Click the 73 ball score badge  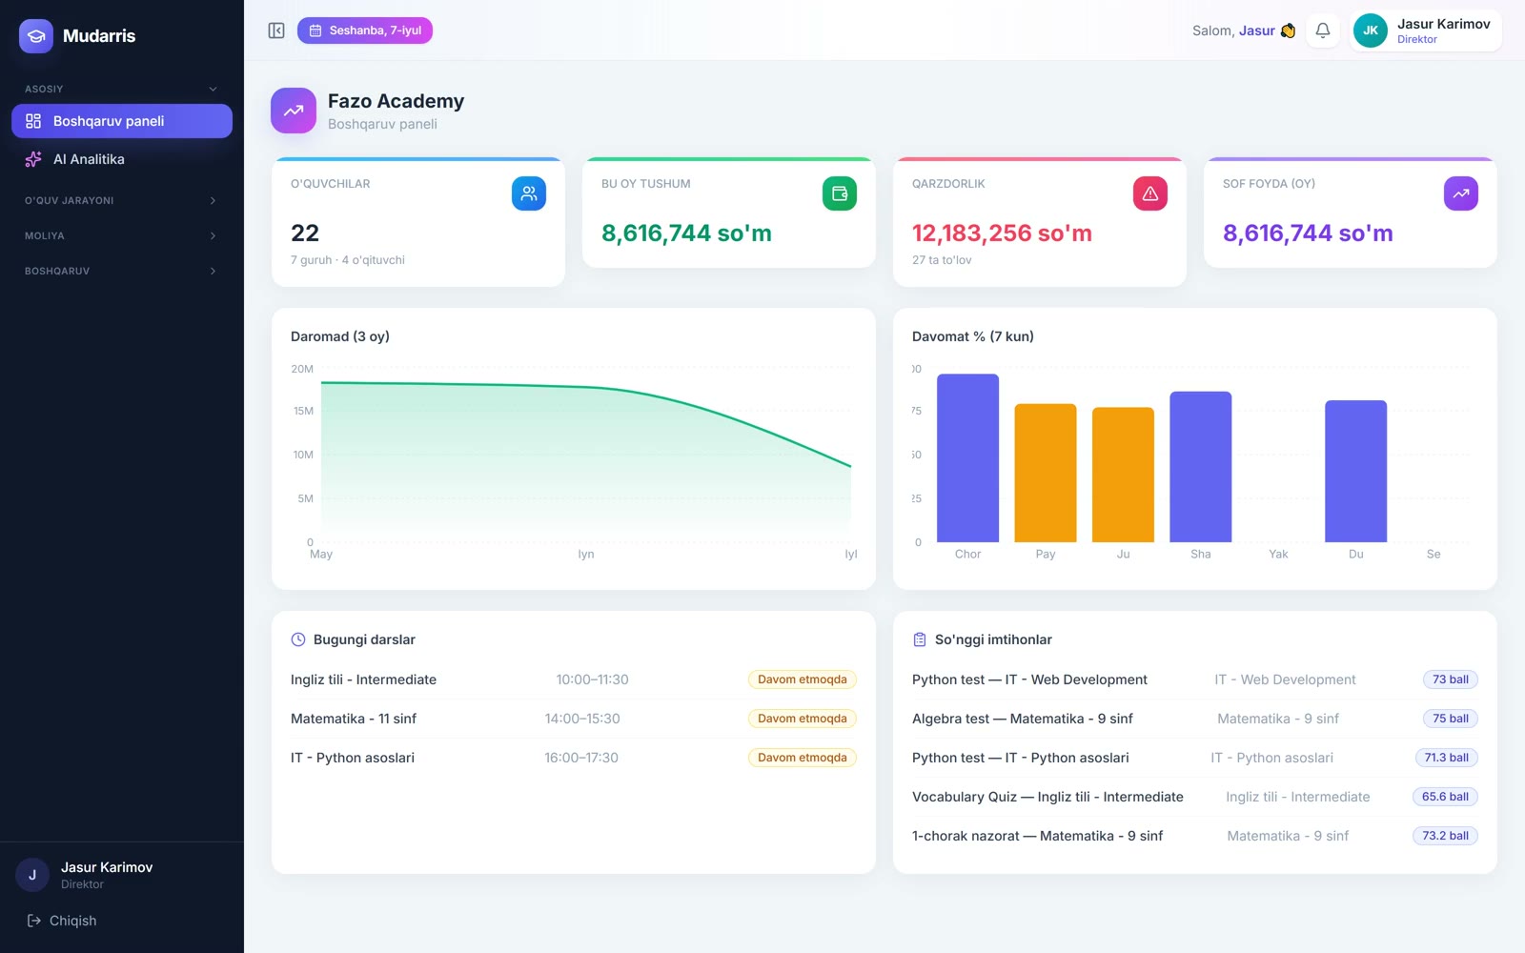[x=1451, y=679]
